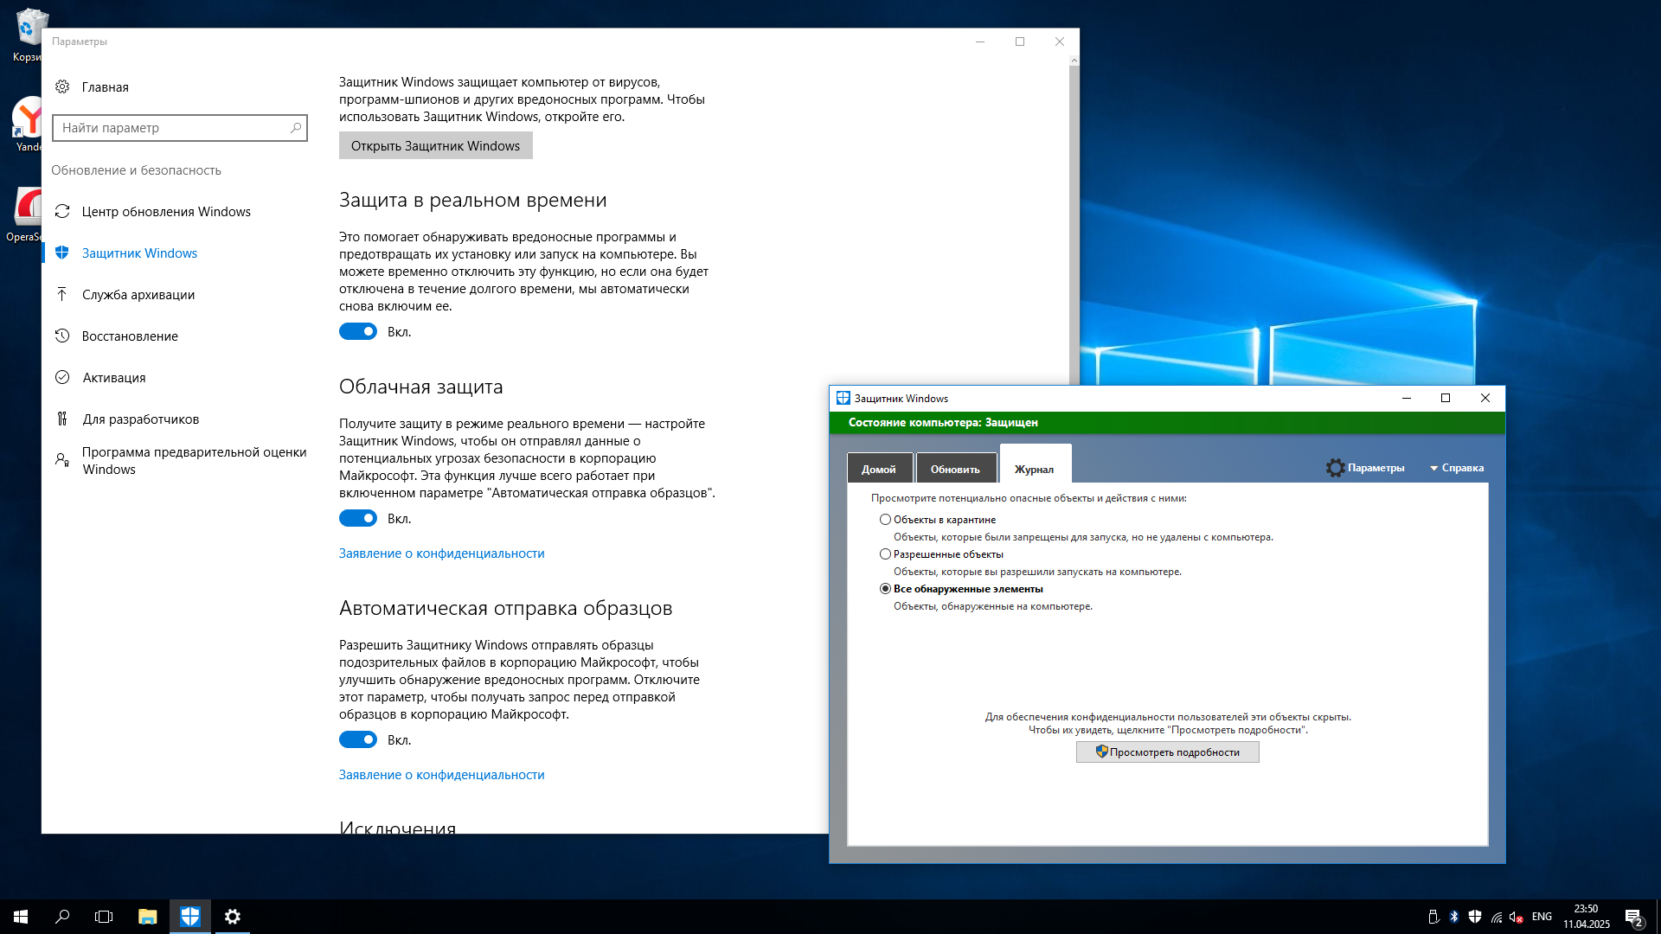
Task: Open the Для разработчиков settings page
Action: point(140,419)
